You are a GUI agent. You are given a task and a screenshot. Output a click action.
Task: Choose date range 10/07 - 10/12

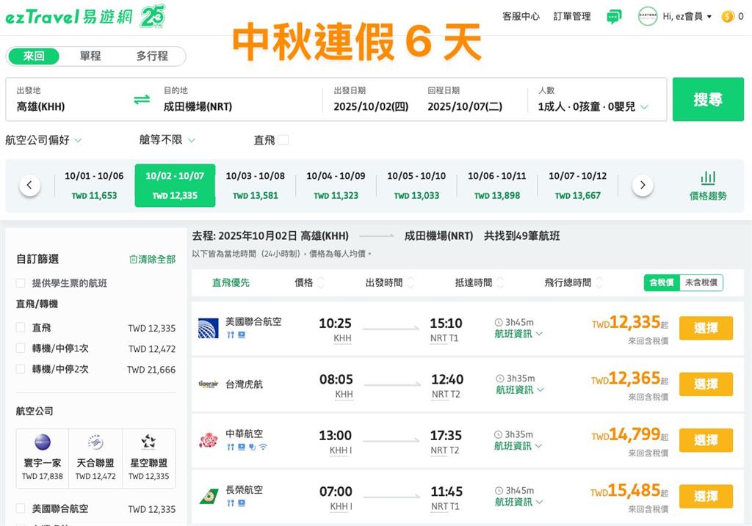[577, 186]
